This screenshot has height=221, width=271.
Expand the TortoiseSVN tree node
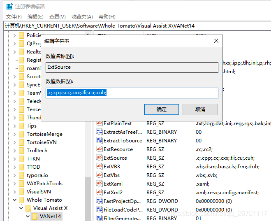click(x=15, y=142)
